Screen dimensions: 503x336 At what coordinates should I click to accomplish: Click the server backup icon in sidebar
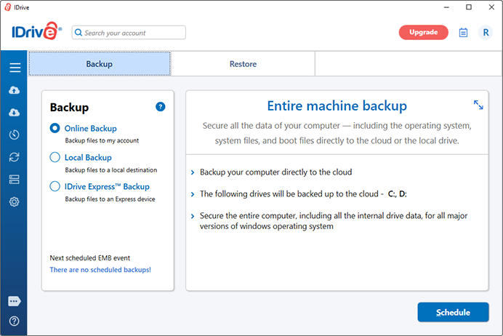point(15,180)
